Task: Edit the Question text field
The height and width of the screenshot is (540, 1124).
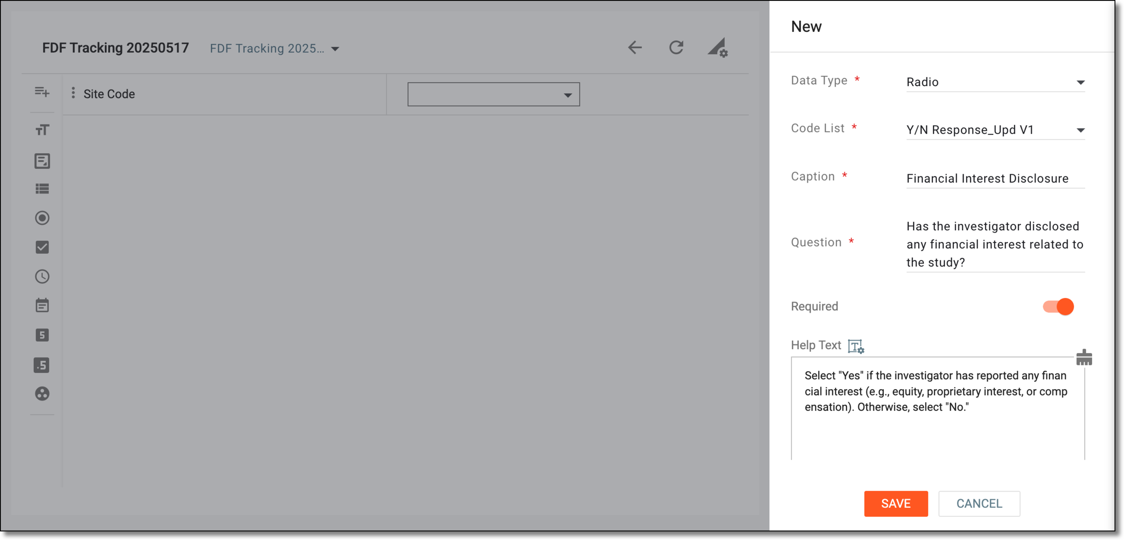Action: (x=995, y=245)
